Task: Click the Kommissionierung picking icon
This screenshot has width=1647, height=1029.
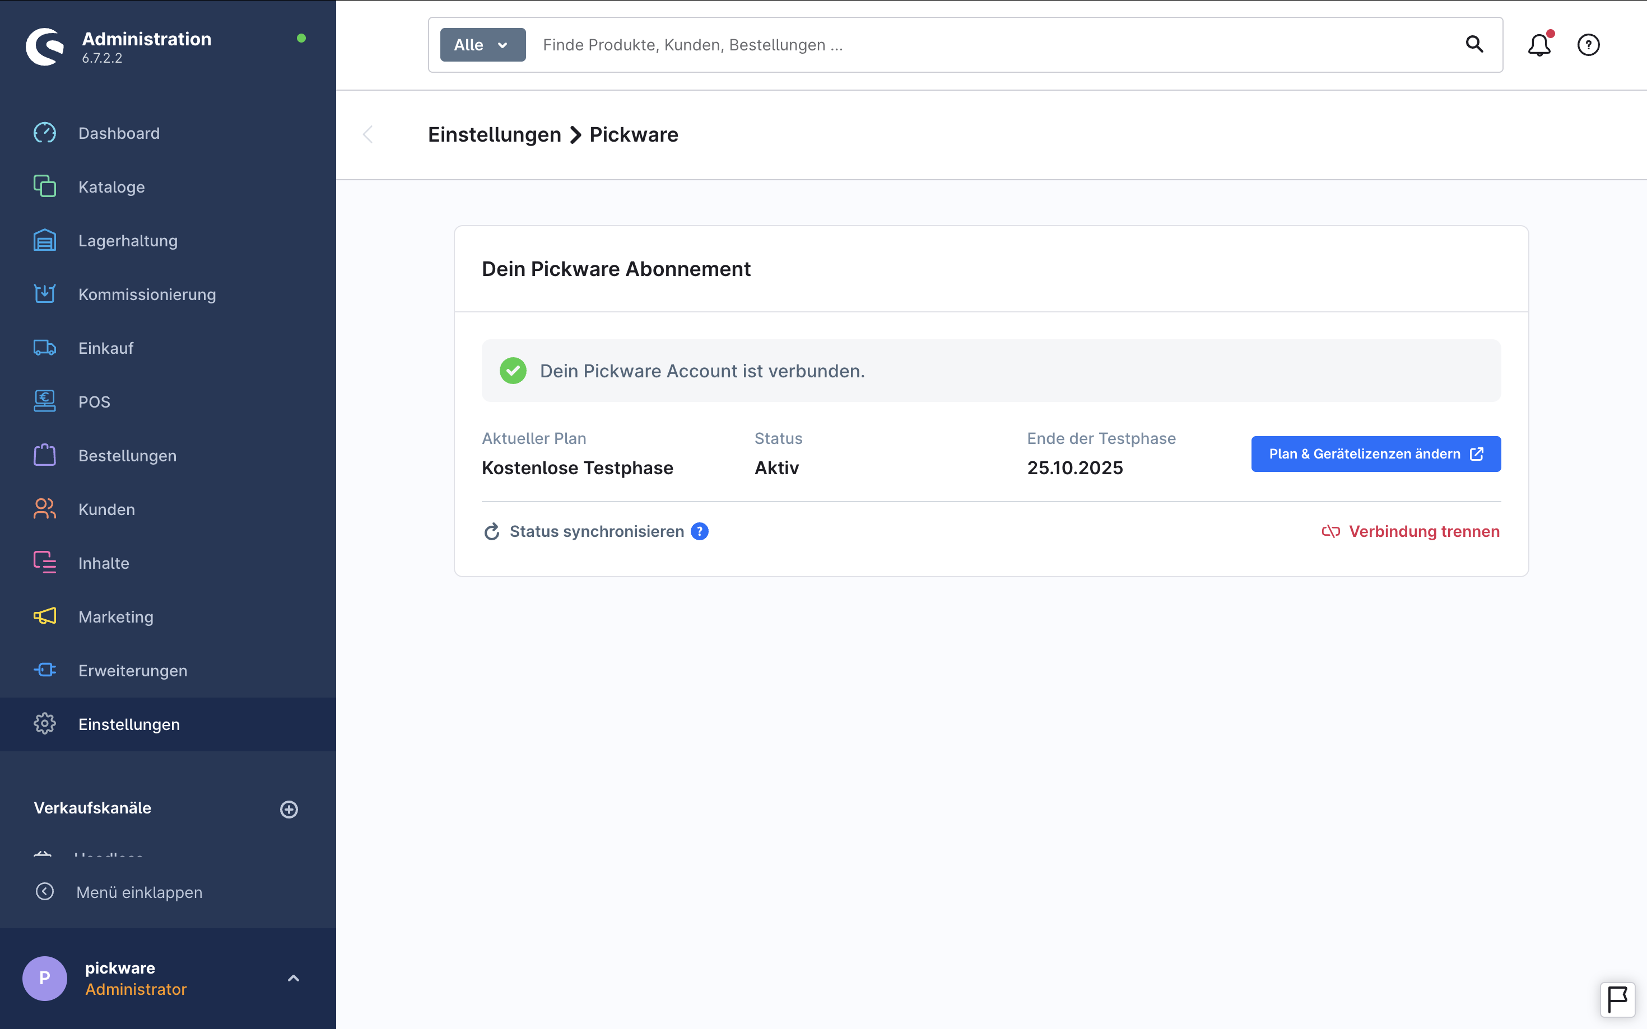Action: click(45, 294)
